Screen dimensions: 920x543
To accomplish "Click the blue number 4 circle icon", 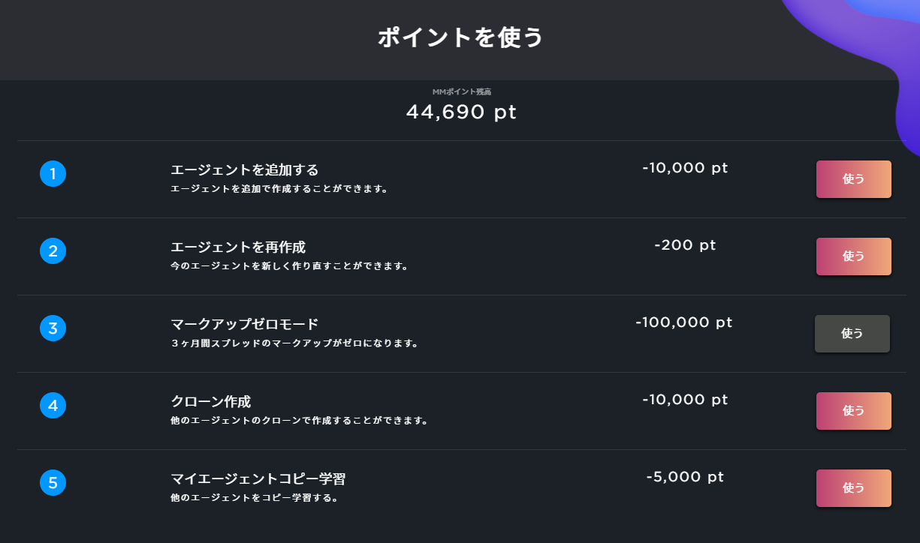I will point(53,406).
